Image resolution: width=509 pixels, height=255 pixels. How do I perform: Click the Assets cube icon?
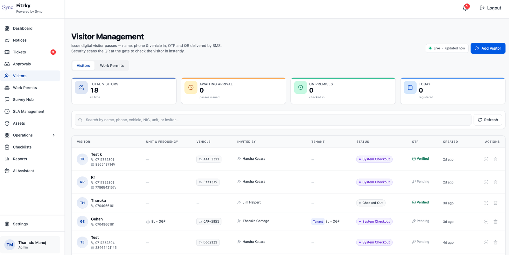(x=7, y=123)
